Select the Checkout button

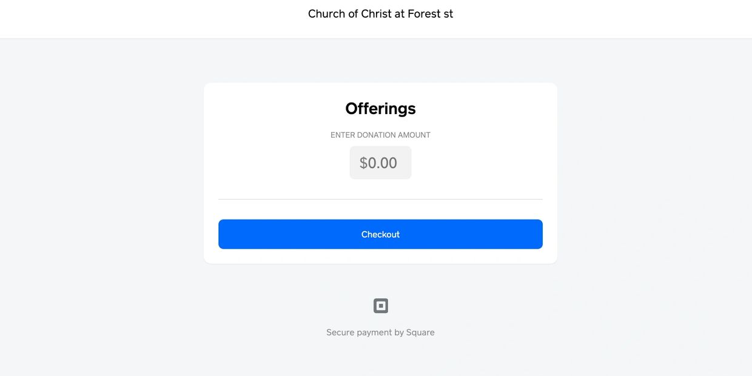tap(380, 234)
